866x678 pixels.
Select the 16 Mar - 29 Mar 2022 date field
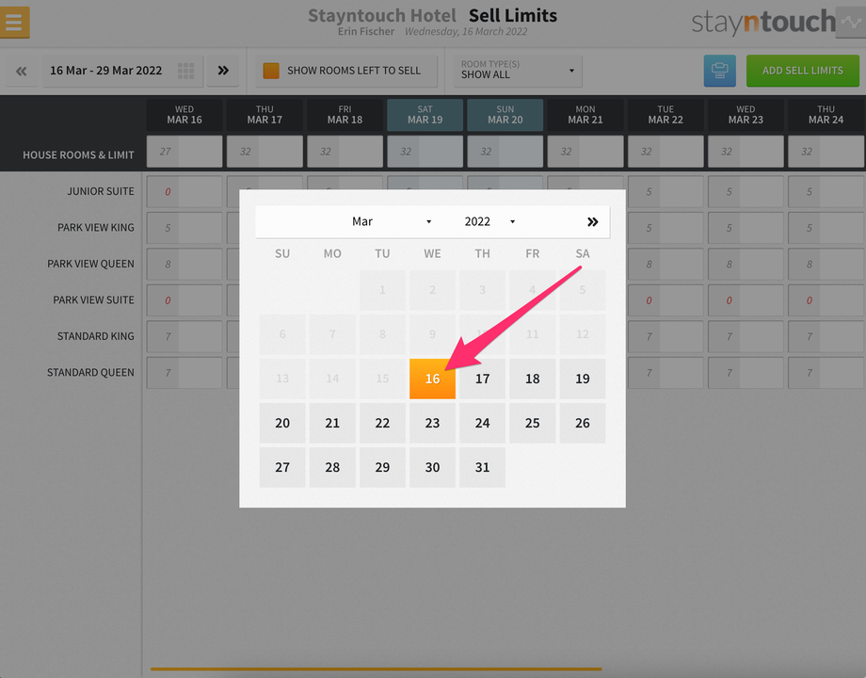(x=122, y=71)
